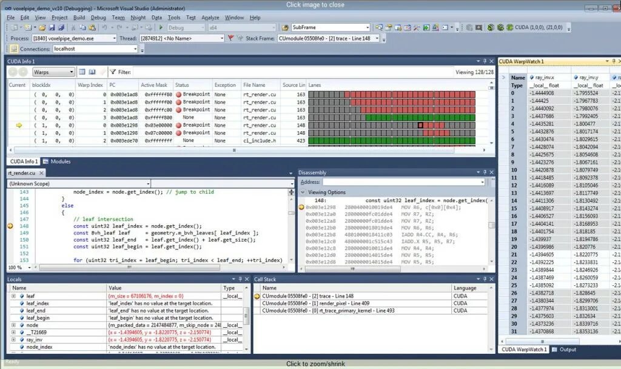Click the table grid view icon in CUDA Info

tap(82, 72)
